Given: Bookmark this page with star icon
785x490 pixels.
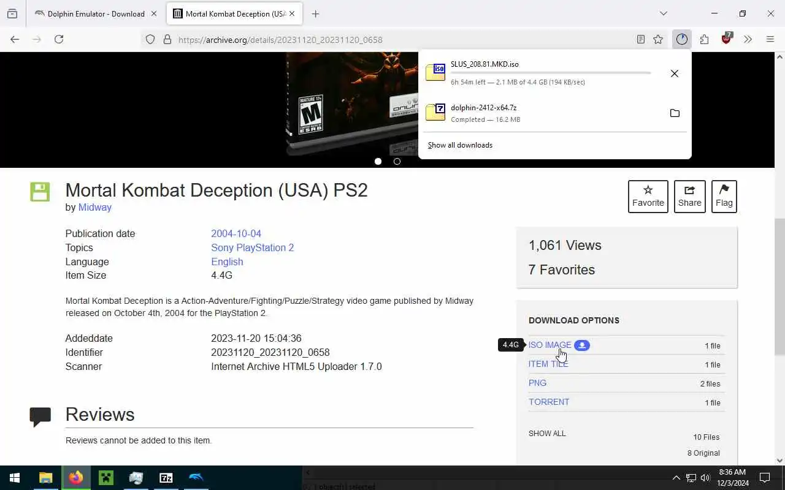Looking at the screenshot, I should coord(658,39).
